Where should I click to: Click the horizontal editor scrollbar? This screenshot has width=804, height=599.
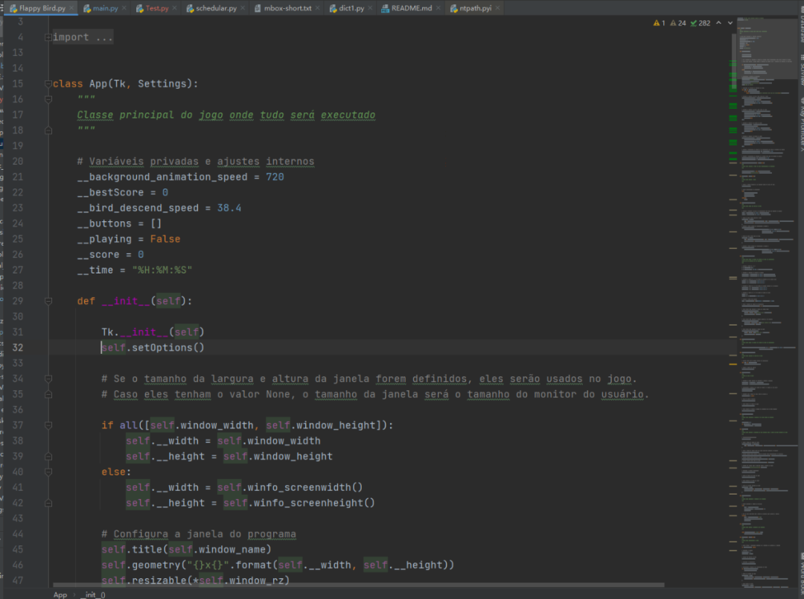coord(358,585)
